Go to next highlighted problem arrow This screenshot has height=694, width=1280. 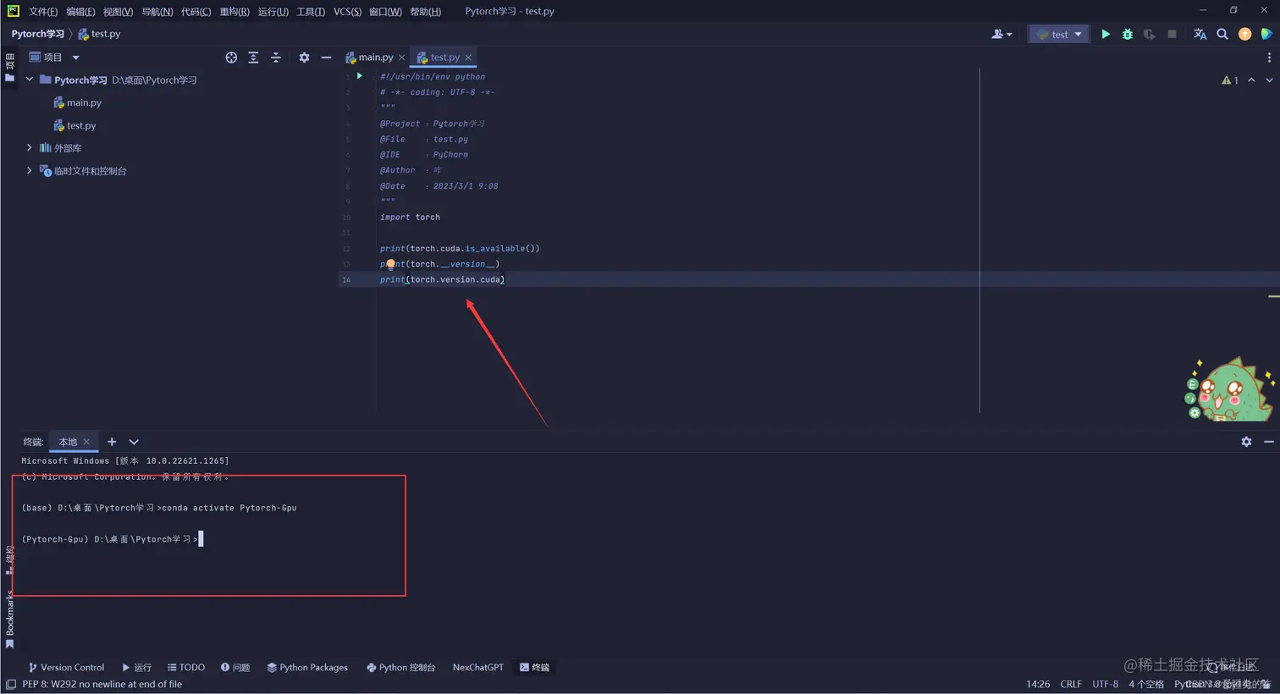[x=1269, y=80]
